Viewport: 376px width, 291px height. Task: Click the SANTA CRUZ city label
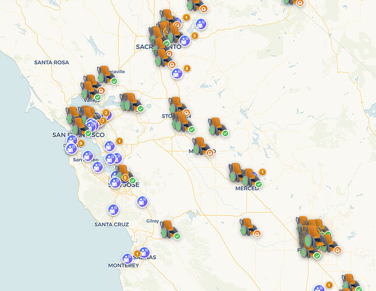click(111, 225)
